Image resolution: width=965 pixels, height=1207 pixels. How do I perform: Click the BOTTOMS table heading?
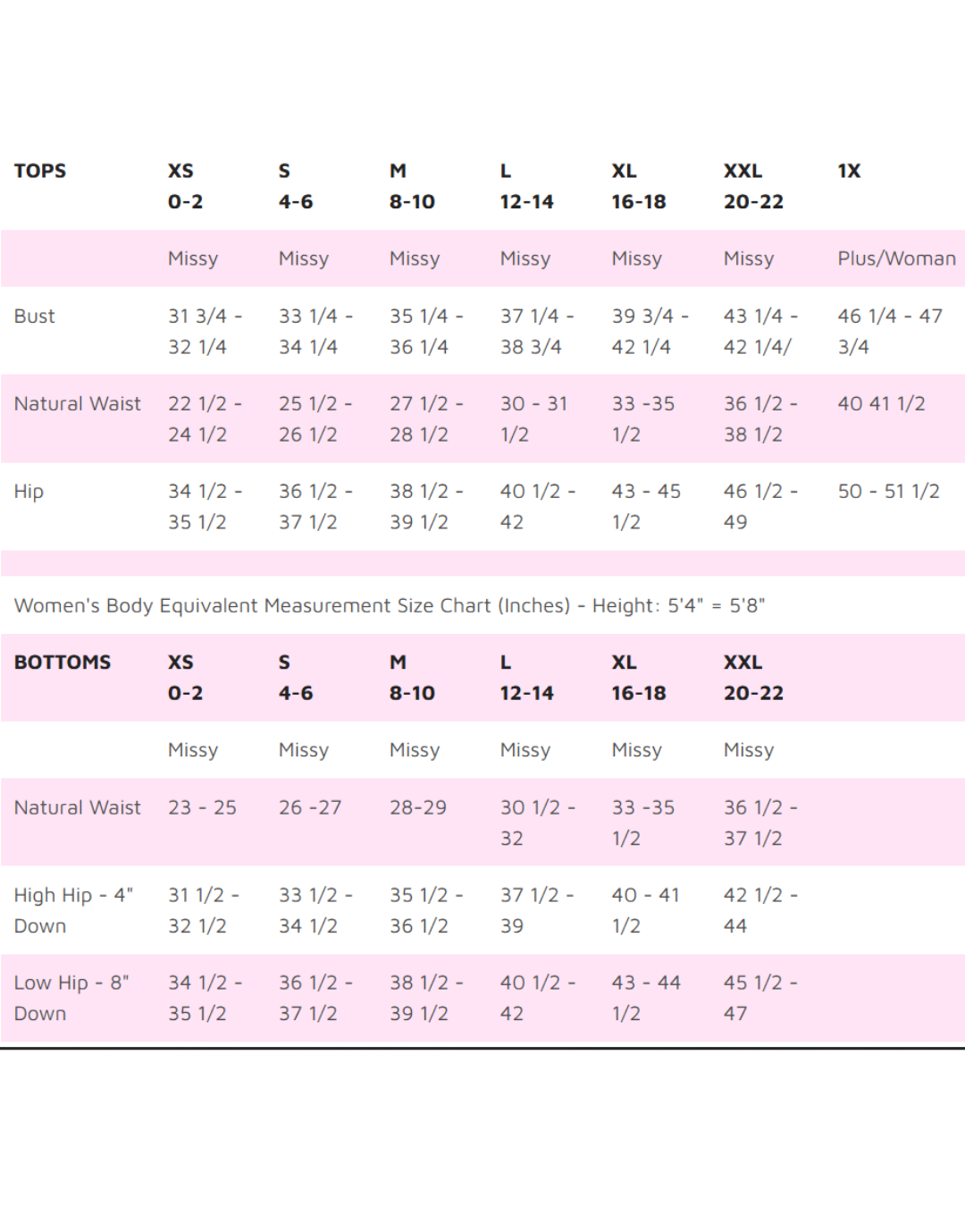(x=63, y=663)
